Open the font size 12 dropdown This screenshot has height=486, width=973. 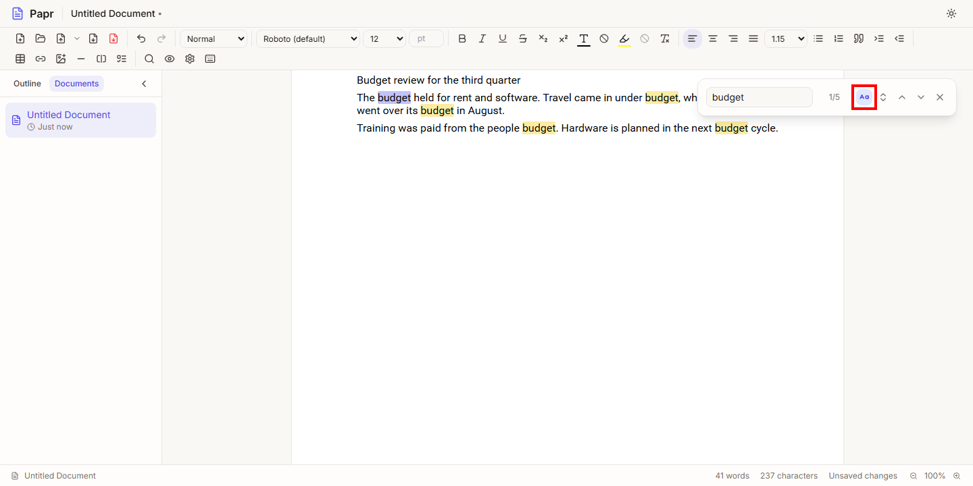click(384, 38)
